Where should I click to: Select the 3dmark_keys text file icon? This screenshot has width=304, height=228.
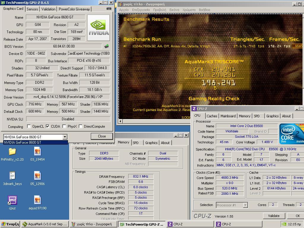point(12,176)
